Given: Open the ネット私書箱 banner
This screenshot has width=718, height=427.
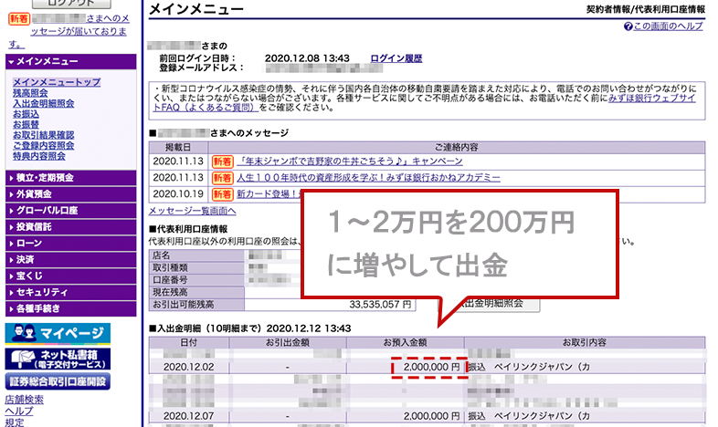Looking at the screenshot, I should 58,359.
